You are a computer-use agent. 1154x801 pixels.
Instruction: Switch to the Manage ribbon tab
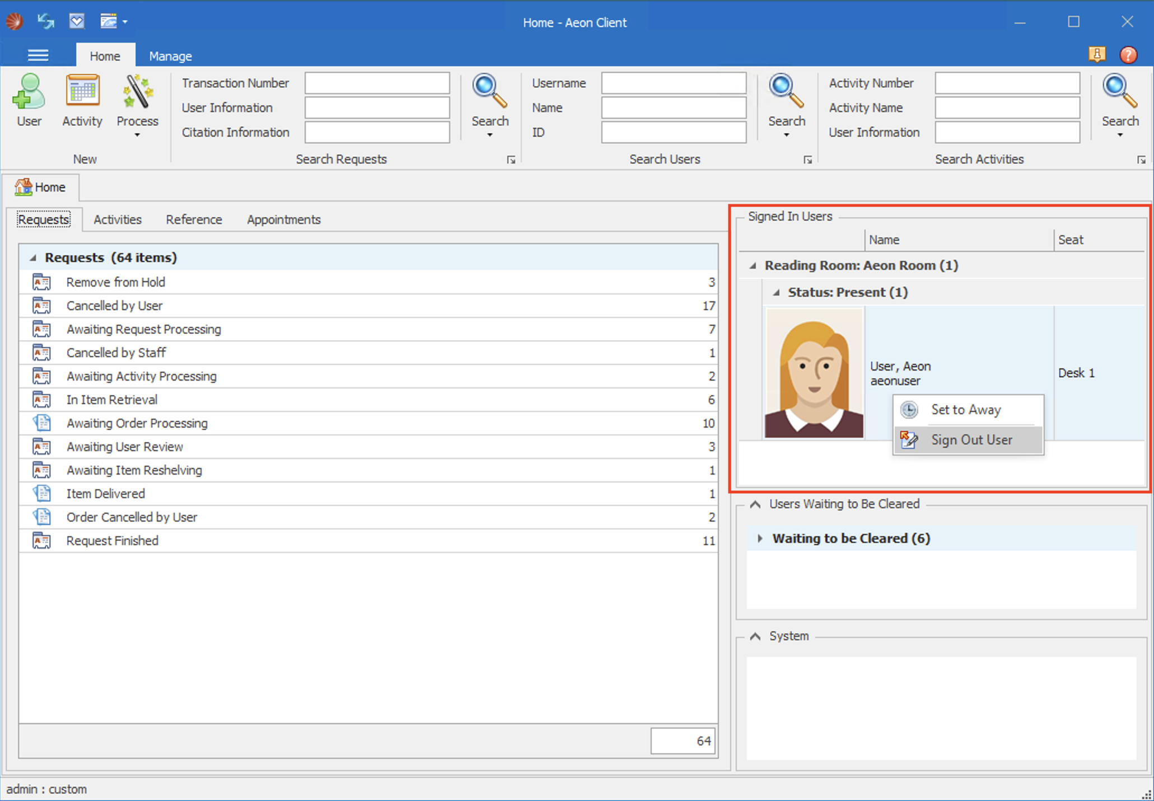tap(170, 56)
